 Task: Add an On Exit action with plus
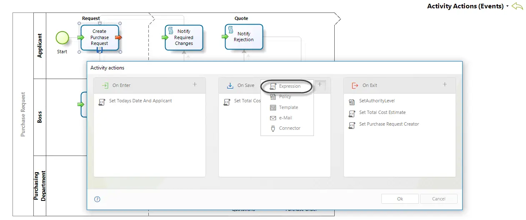pyautogui.click(x=445, y=84)
